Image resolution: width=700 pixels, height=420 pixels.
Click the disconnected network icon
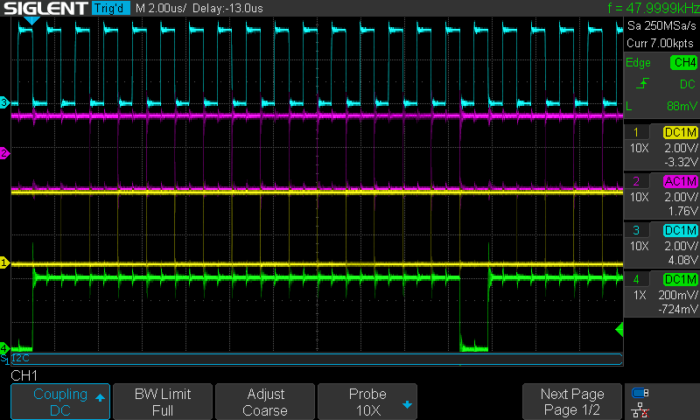(640, 409)
